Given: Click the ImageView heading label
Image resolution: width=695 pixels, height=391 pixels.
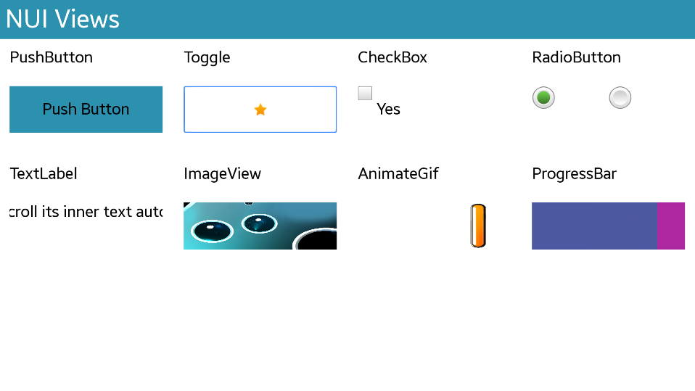Looking at the screenshot, I should coord(222,173).
